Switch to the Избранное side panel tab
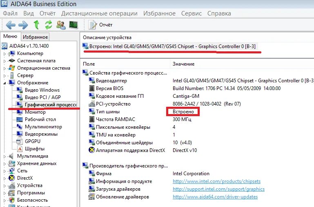The height and width of the screenshot is (207, 314). click(x=35, y=37)
